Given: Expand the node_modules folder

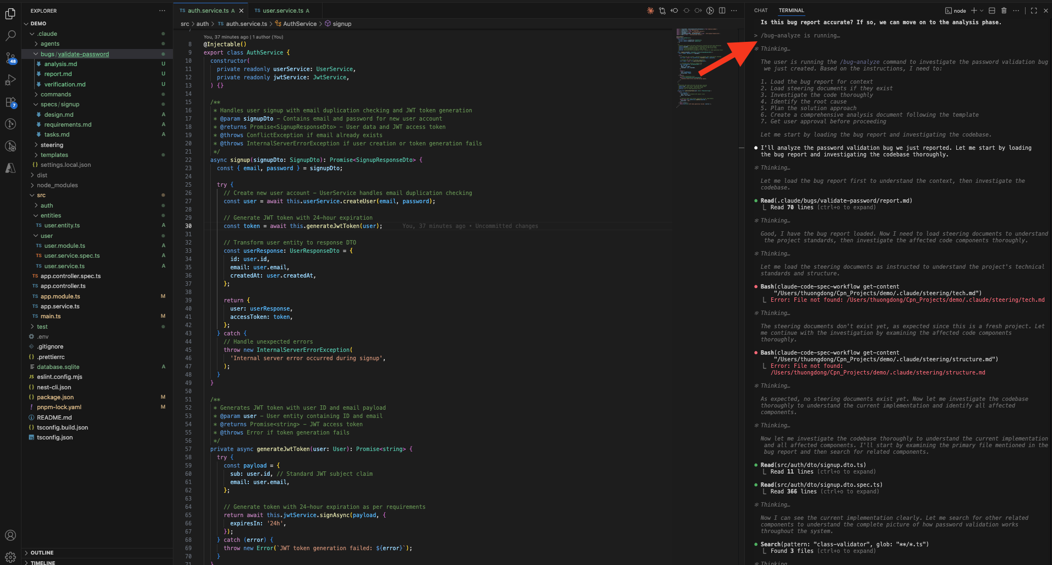Looking at the screenshot, I should pos(57,185).
